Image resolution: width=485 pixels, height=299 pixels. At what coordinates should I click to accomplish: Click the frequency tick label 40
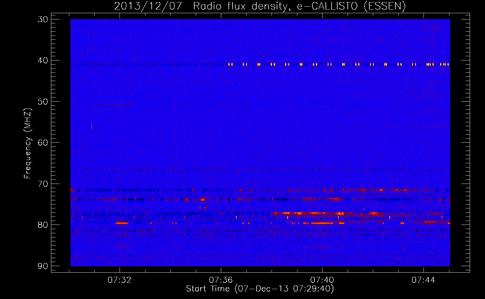(43, 60)
